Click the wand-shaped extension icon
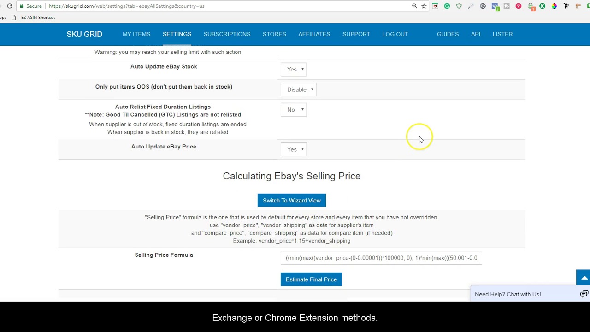The image size is (590, 332). (471, 6)
